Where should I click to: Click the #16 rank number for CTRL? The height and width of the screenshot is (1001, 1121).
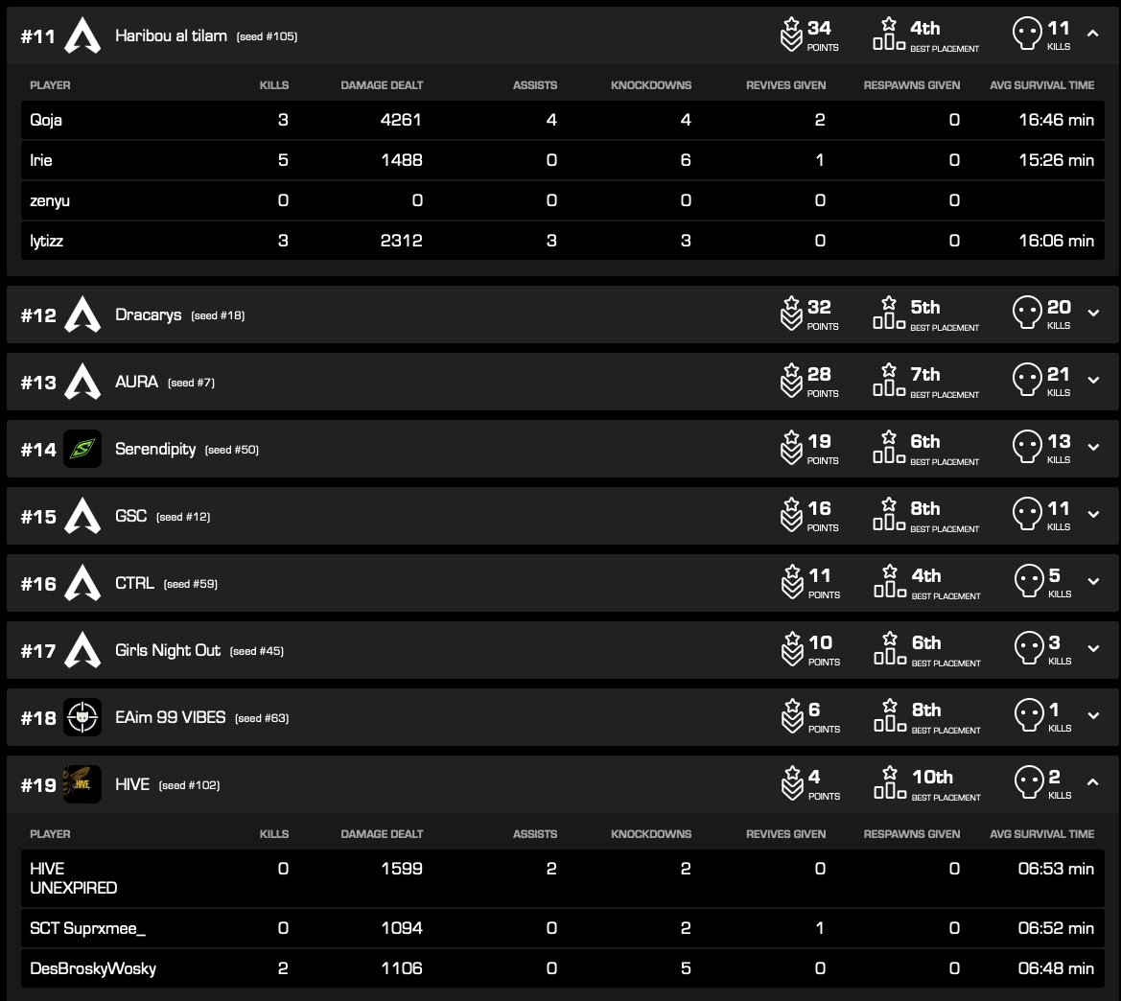coord(38,584)
